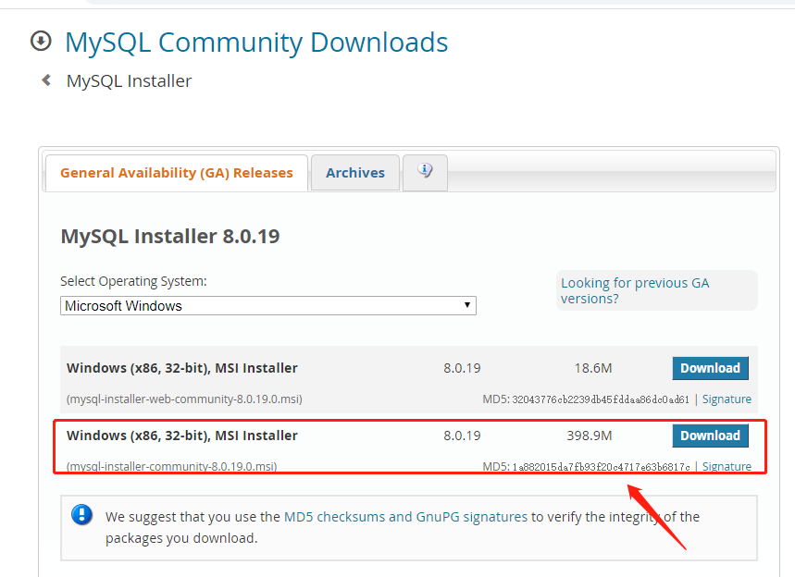Follow MD5 checksums and GnuPG signatures link
The image size is (795, 577).
405,517
